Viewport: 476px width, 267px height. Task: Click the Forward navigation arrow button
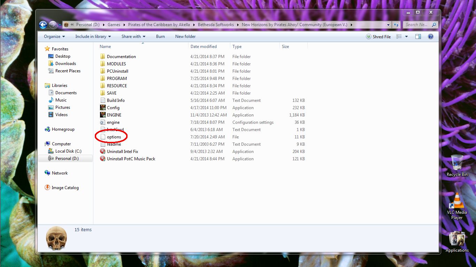coord(53,25)
